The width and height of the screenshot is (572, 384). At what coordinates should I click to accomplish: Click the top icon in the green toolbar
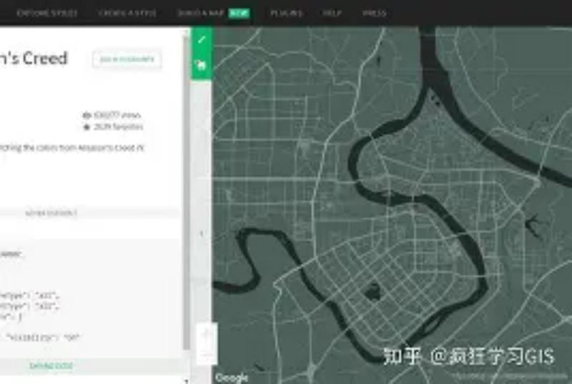(202, 39)
